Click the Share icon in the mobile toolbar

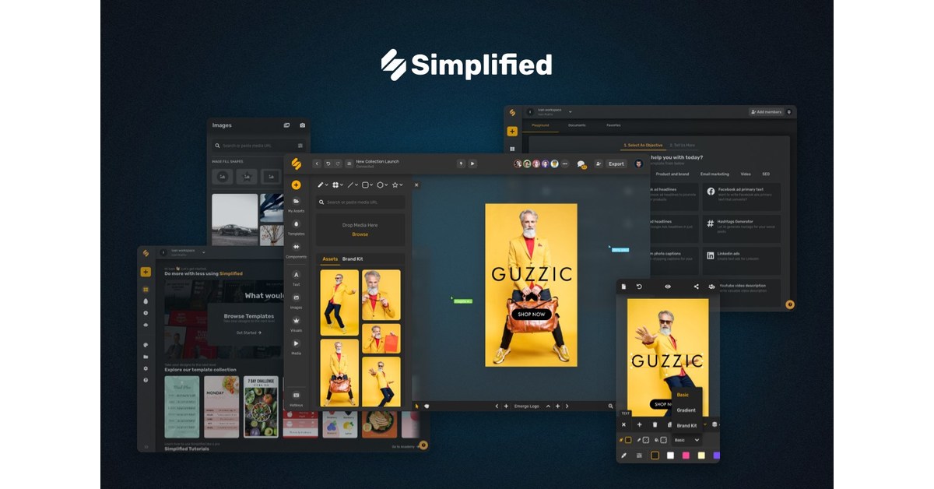(x=696, y=287)
